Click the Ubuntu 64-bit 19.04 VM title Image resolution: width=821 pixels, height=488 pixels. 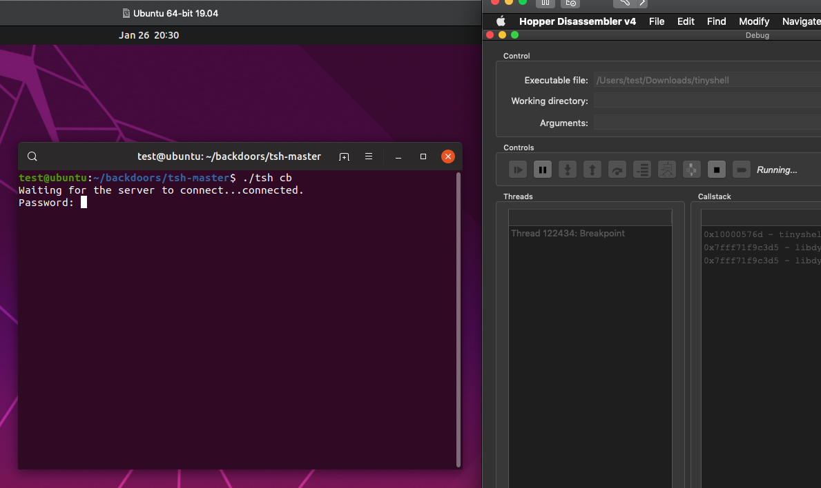click(175, 13)
